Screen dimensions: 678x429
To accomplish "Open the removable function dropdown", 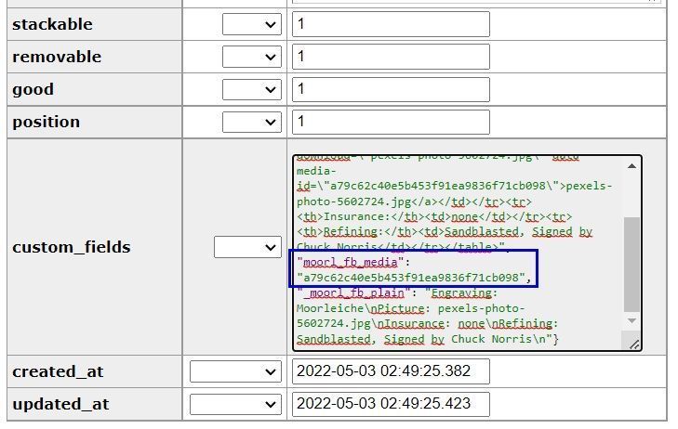I will 251,57.
